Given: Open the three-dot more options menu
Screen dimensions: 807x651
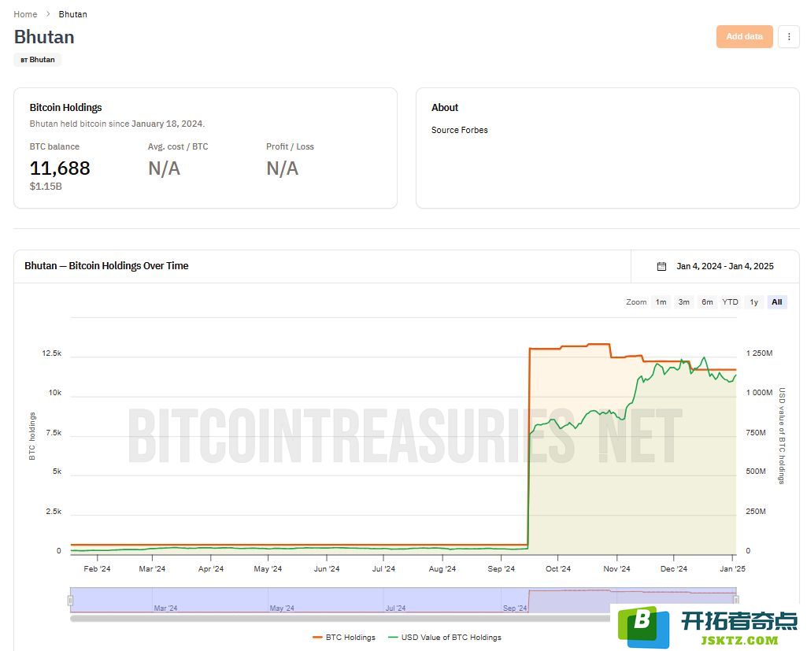Looking at the screenshot, I should 788,36.
